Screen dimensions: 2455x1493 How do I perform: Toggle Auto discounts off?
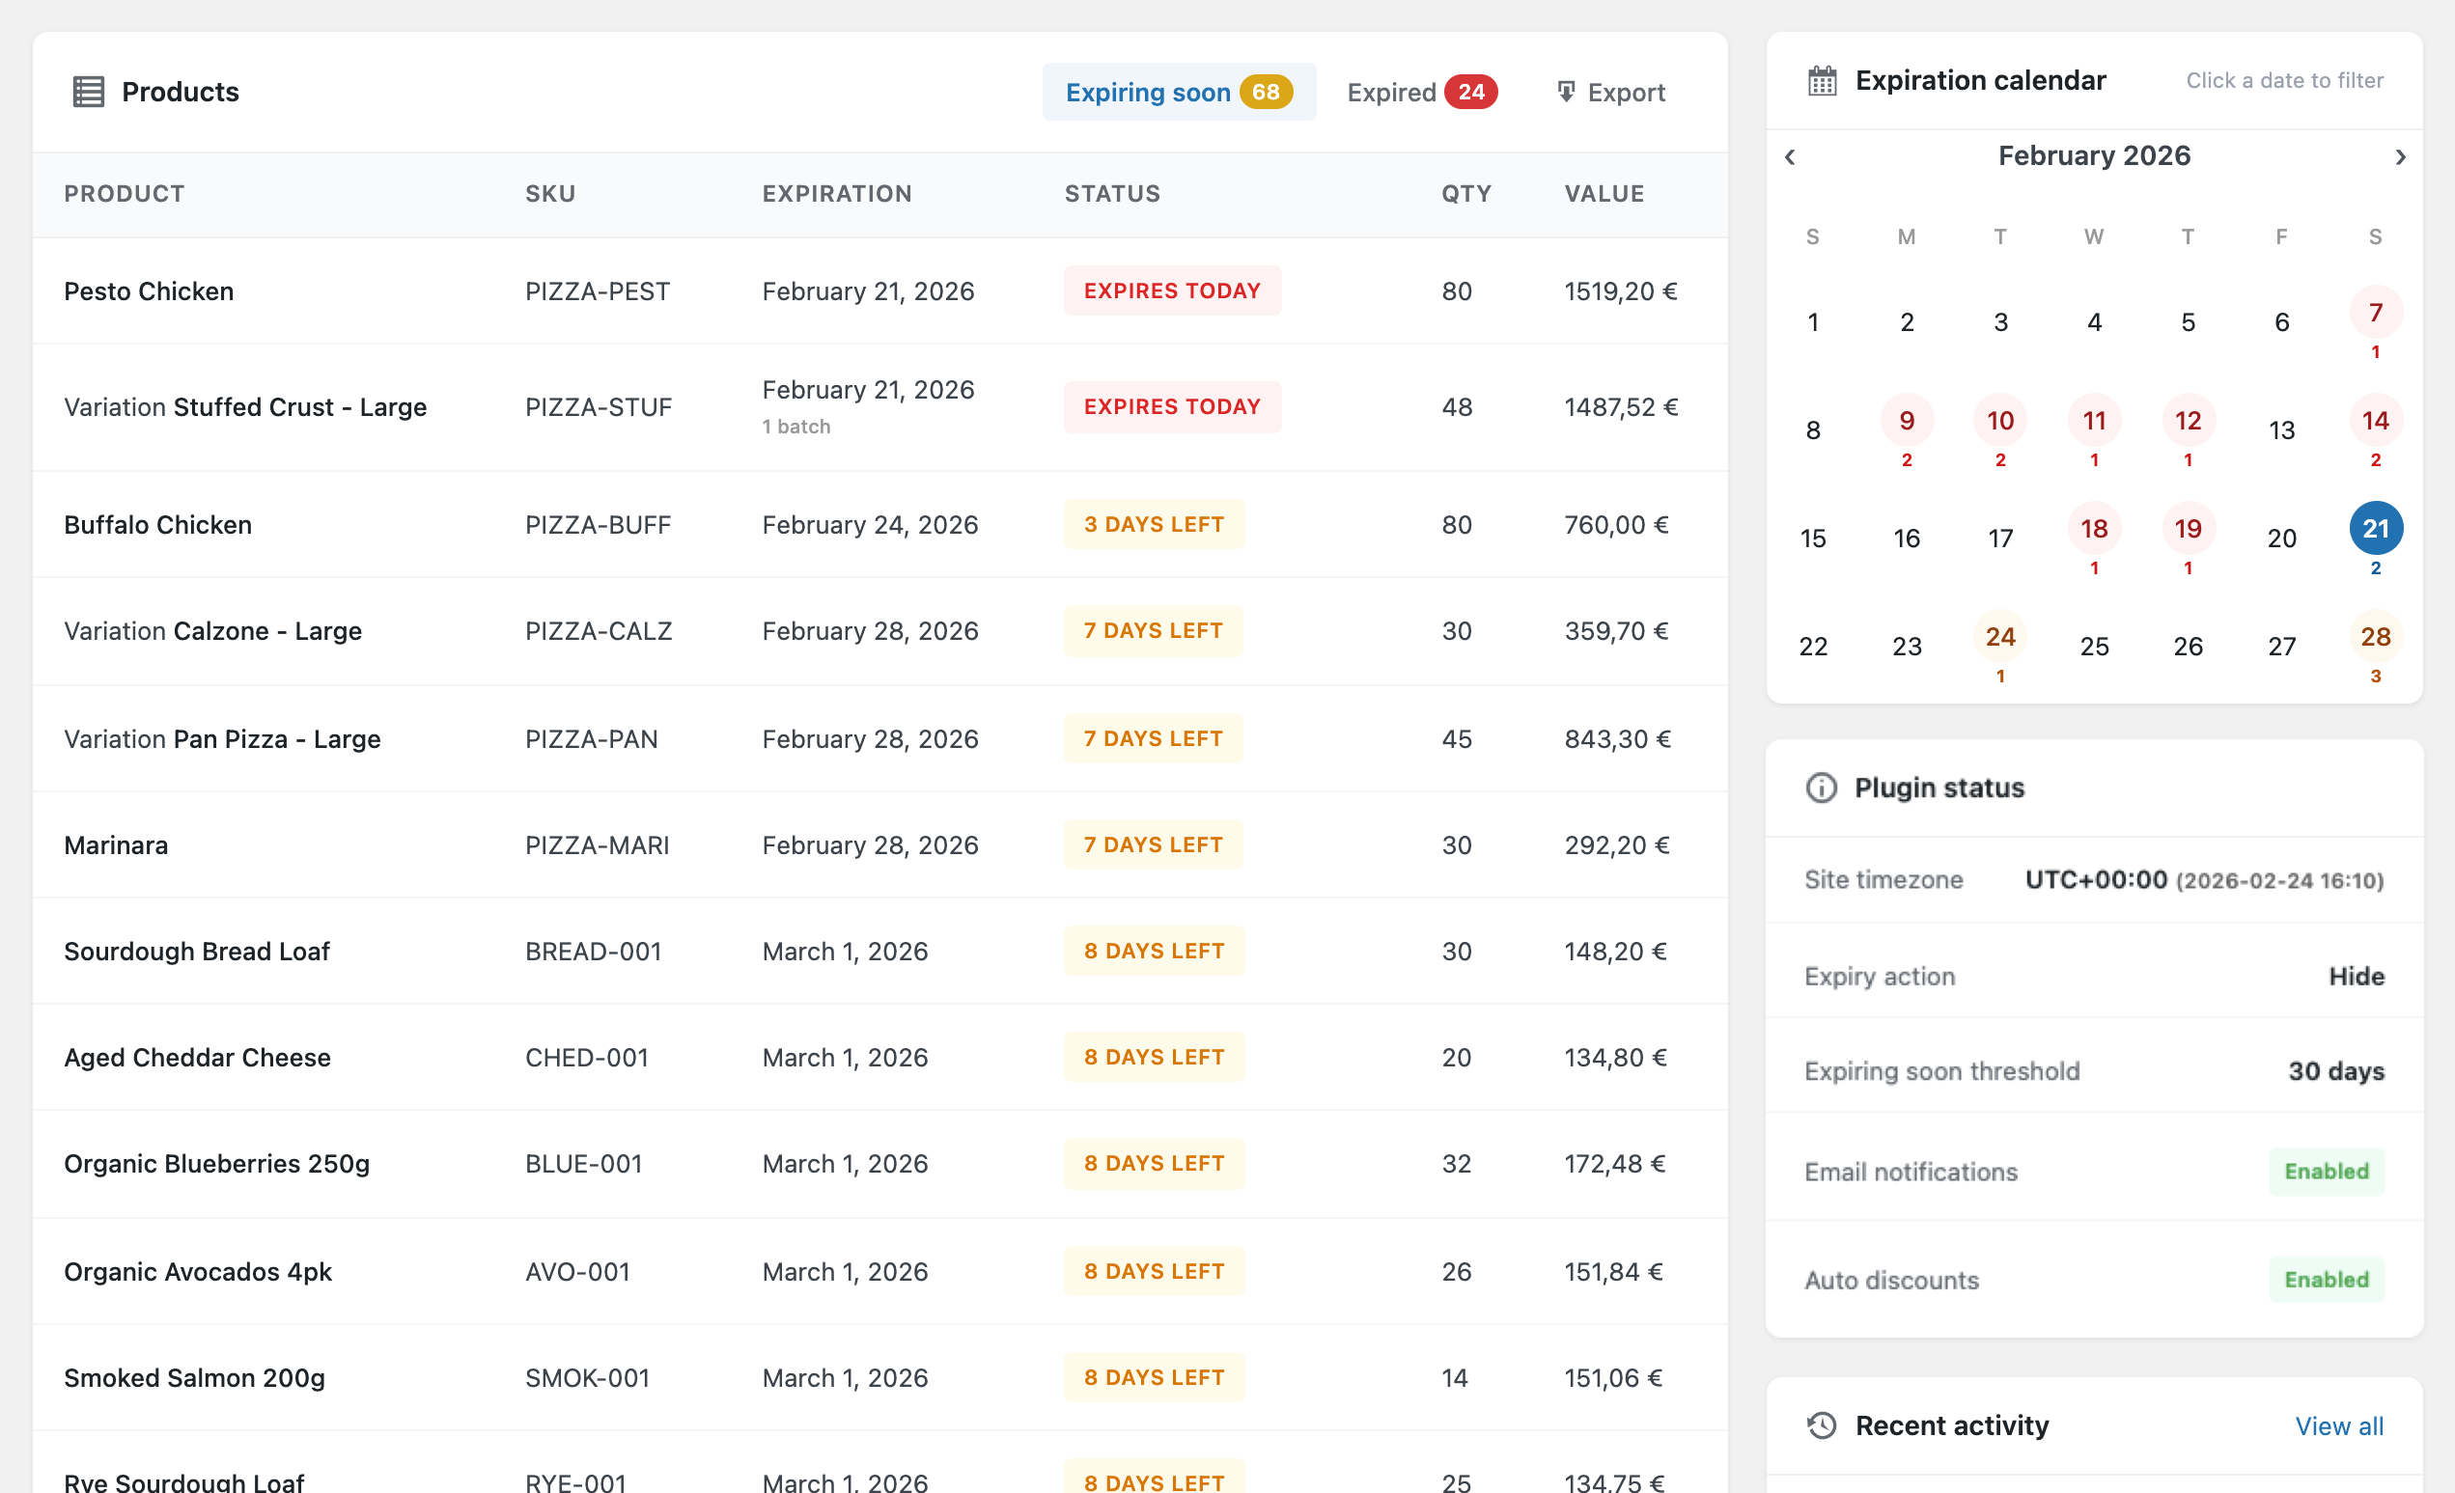click(x=2326, y=1280)
